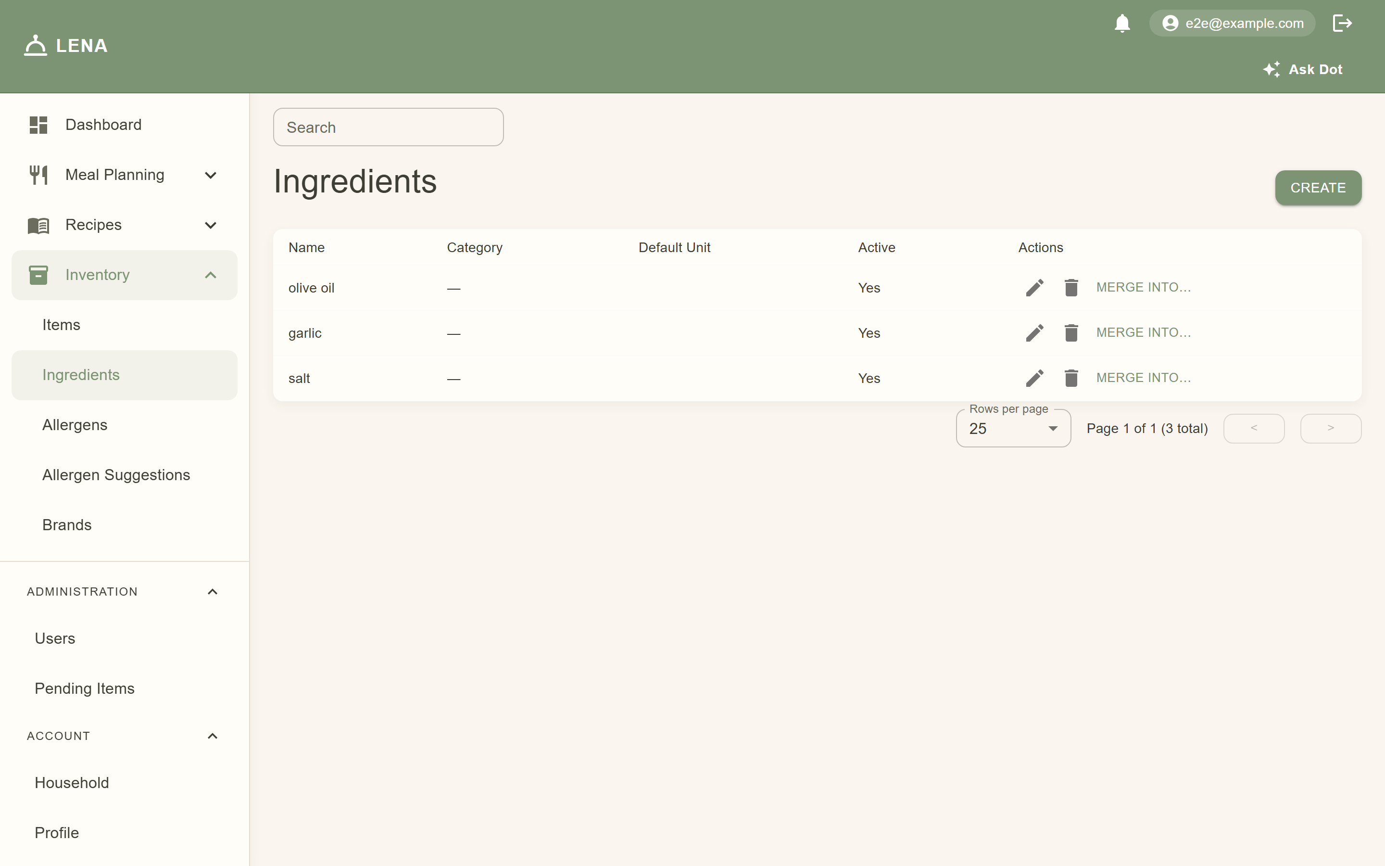Image resolution: width=1385 pixels, height=866 pixels.
Task: Delete the salt ingredient
Action: click(x=1071, y=378)
